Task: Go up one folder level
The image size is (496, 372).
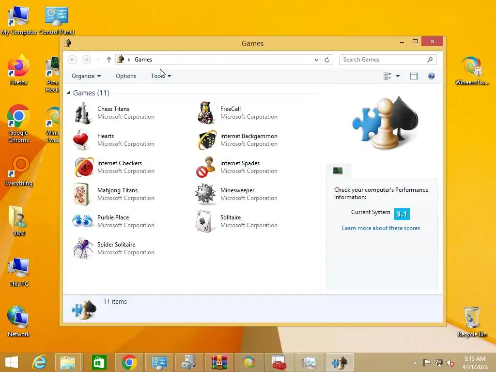Action: [109, 60]
